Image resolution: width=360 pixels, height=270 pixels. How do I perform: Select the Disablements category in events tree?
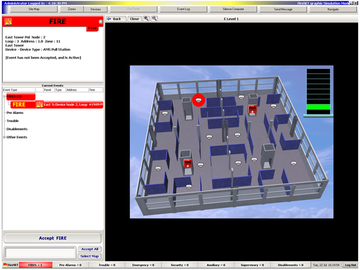pyautogui.click(x=17, y=129)
